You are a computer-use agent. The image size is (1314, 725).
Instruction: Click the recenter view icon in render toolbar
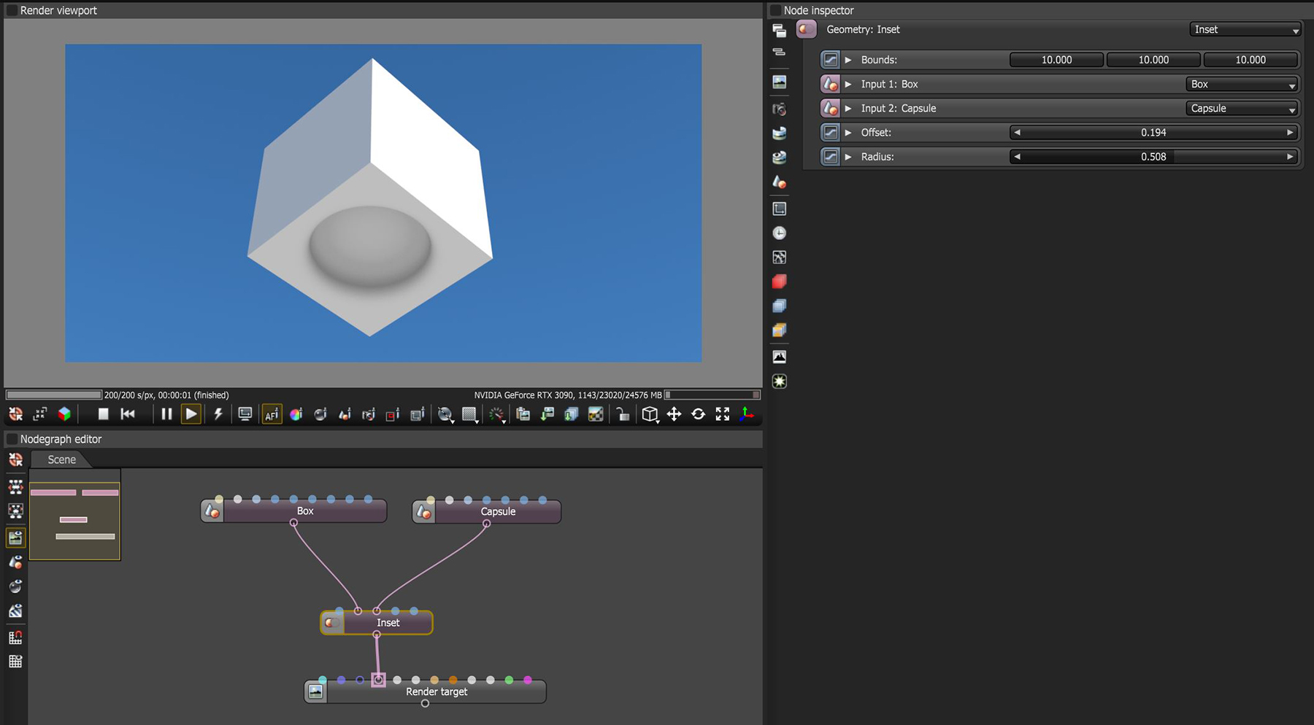point(15,414)
